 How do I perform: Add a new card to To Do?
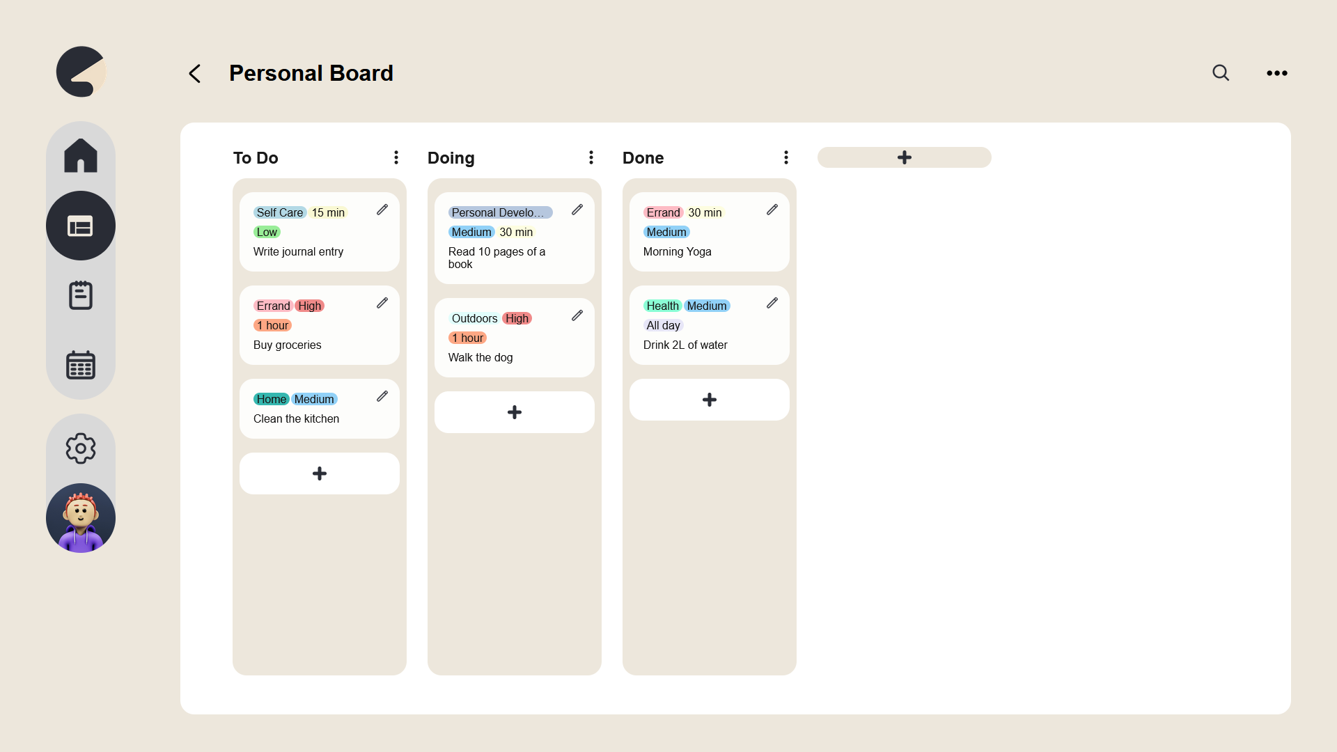tap(320, 473)
